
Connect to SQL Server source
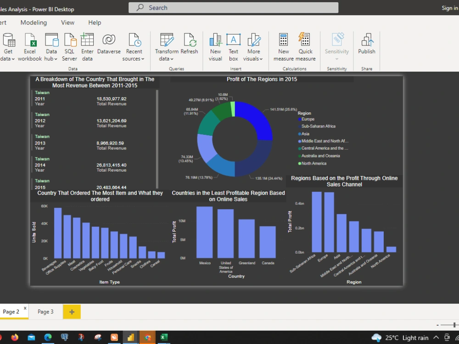(69, 47)
